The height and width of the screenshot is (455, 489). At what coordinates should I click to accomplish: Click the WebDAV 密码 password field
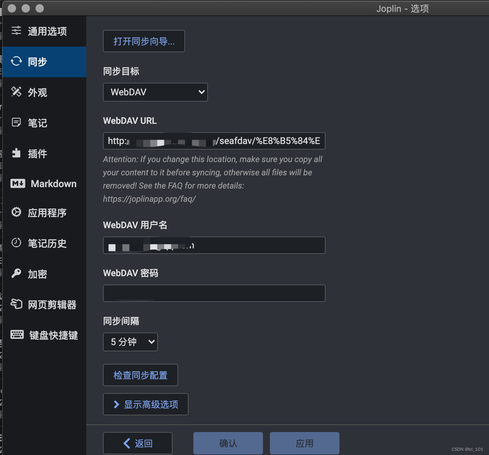point(214,293)
